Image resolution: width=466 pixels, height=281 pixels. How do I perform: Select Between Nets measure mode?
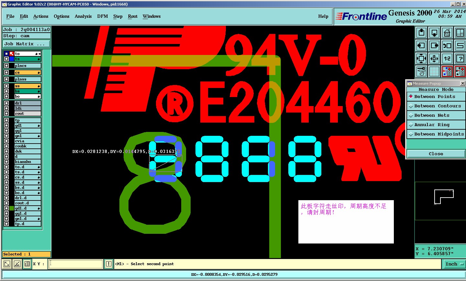(436, 115)
